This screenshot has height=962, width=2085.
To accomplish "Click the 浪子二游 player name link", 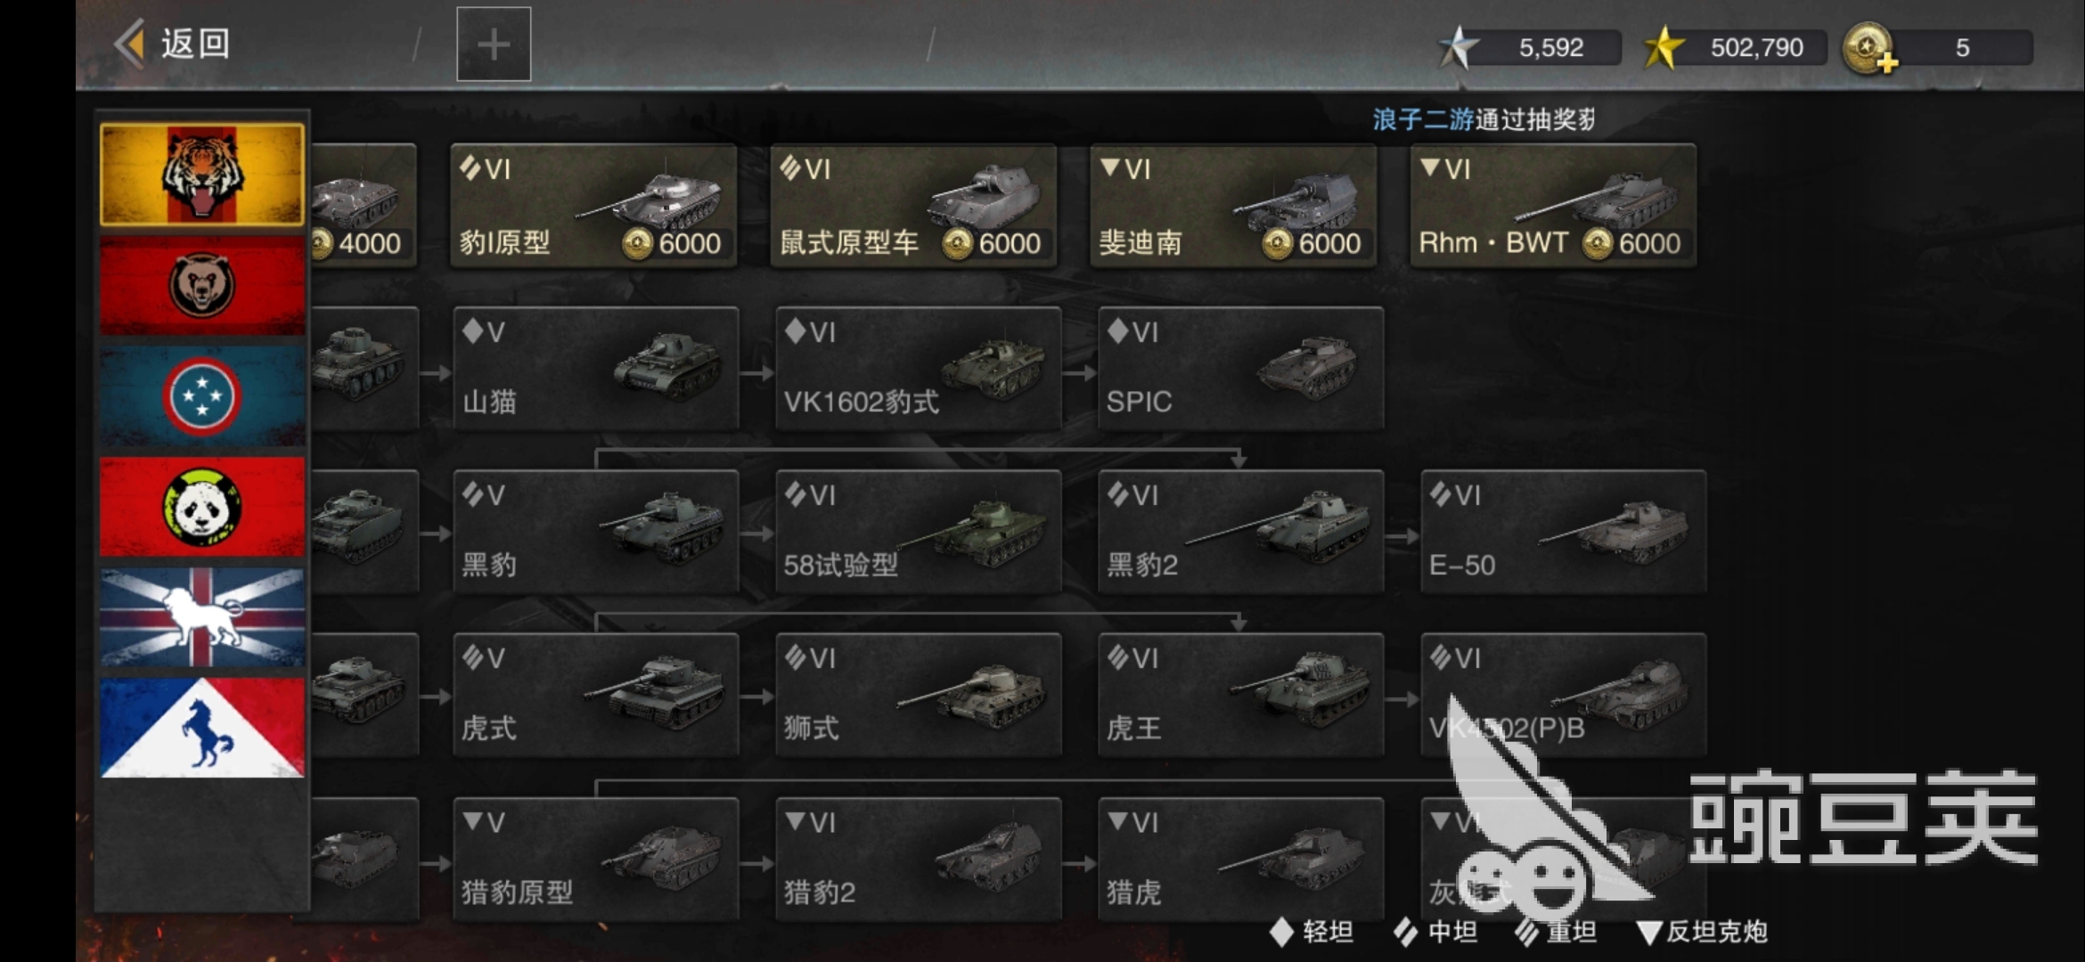I will [1423, 119].
